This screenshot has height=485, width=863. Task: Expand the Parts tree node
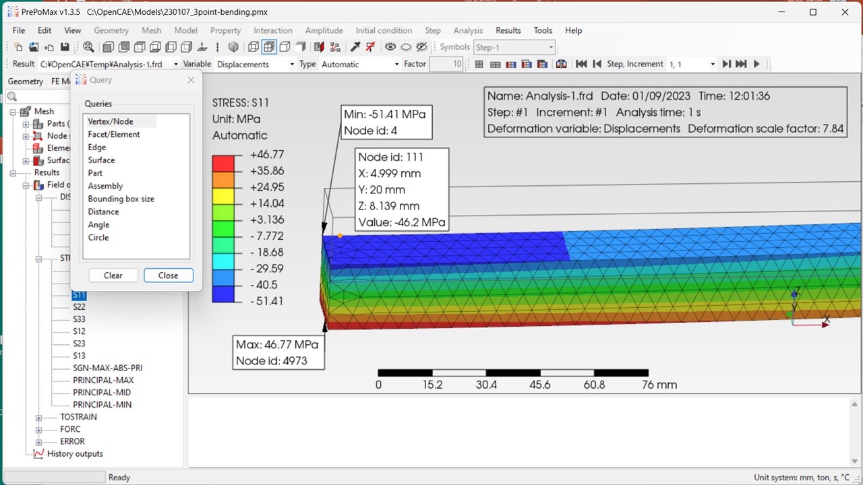[26, 124]
